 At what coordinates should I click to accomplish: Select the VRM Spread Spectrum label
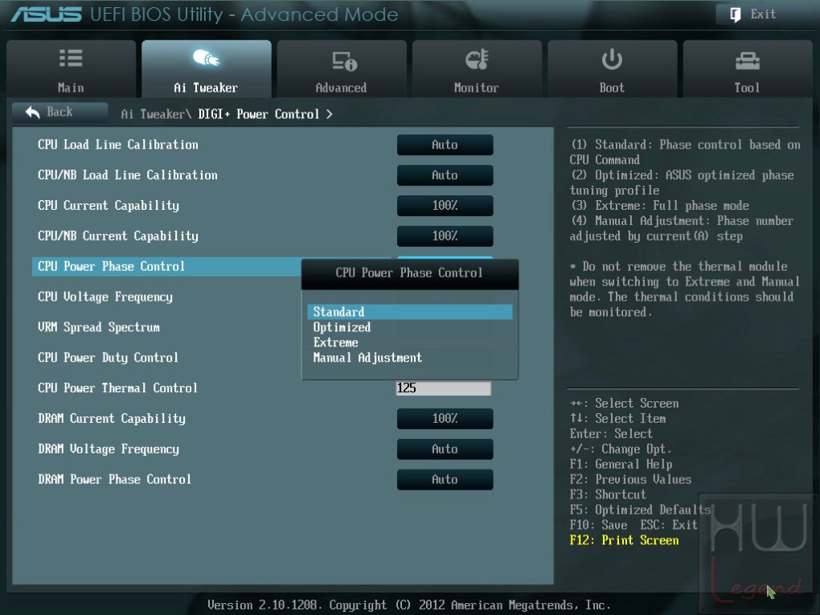[99, 327]
